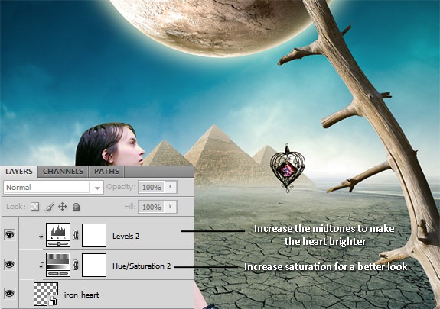Click the lock position move icon

pos(62,207)
